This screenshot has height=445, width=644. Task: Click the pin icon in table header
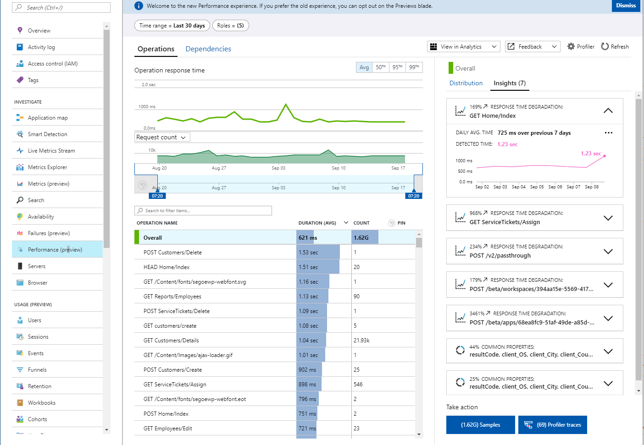point(392,223)
